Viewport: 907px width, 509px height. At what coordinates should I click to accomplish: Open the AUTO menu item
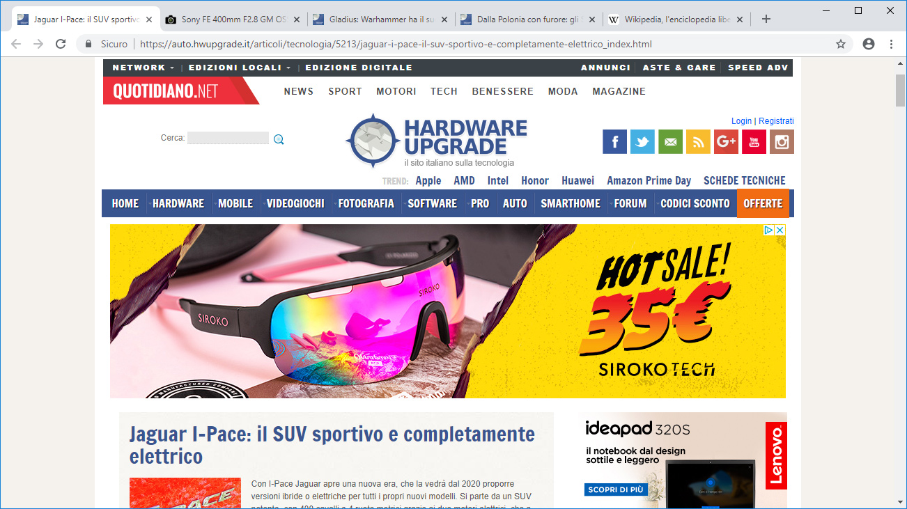tap(515, 203)
